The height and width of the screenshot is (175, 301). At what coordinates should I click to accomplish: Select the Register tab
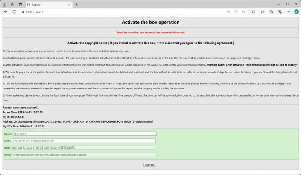[x=49, y=5]
